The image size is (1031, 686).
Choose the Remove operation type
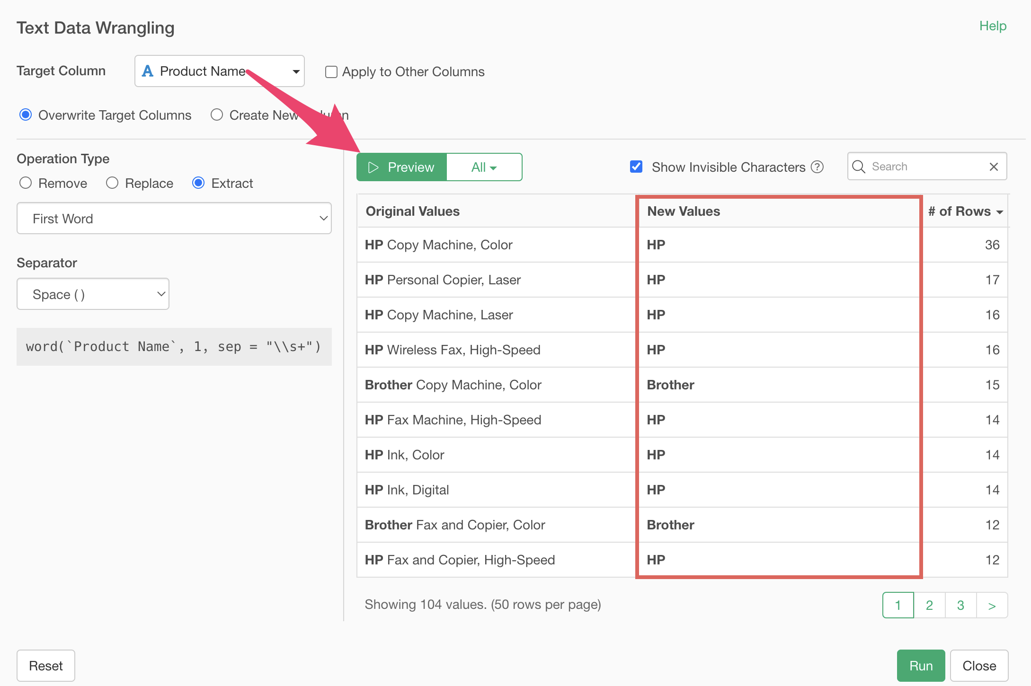[x=26, y=183]
